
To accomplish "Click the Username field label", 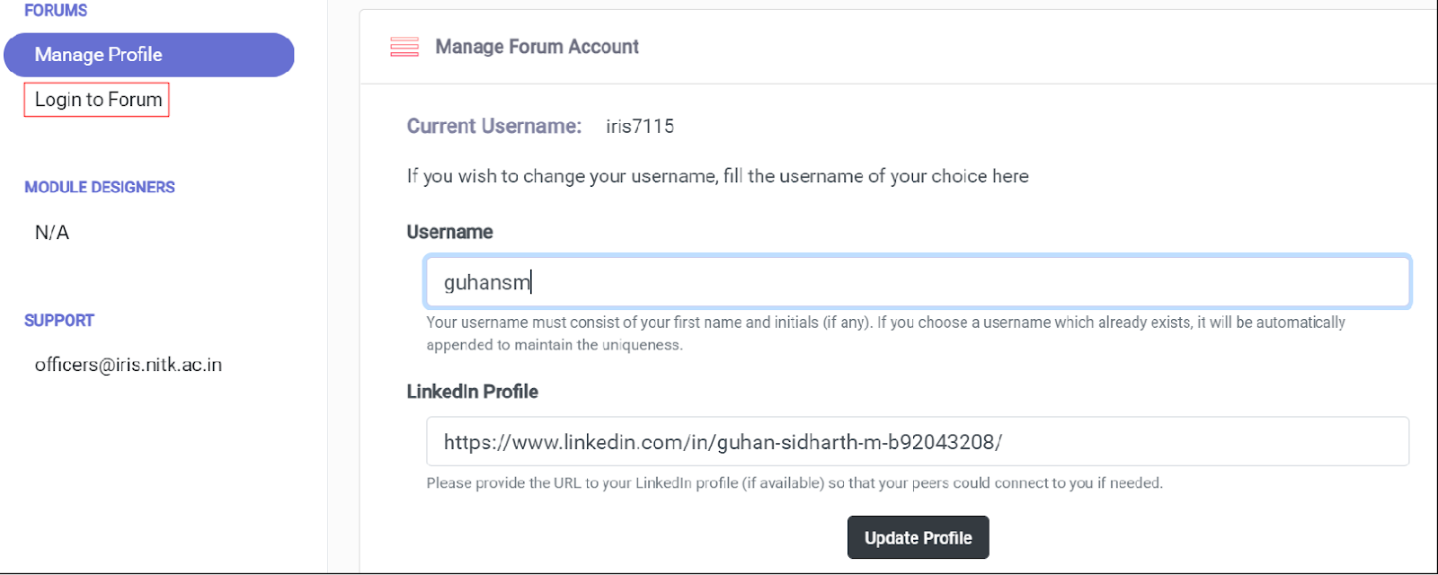I will click(449, 232).
